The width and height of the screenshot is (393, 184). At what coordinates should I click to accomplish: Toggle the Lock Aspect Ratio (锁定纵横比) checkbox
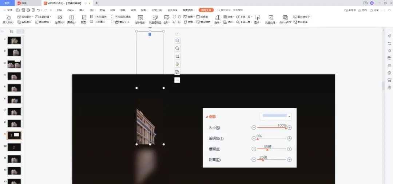point(116,17)
